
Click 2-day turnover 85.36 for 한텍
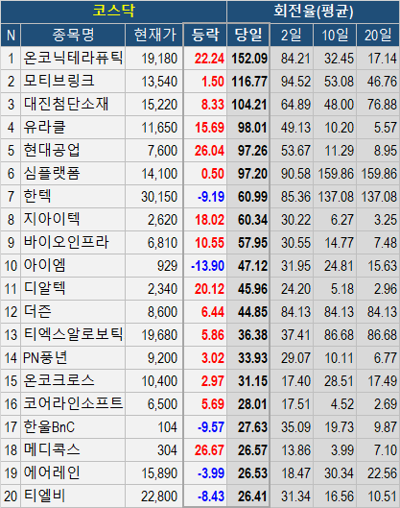[295, 197]
